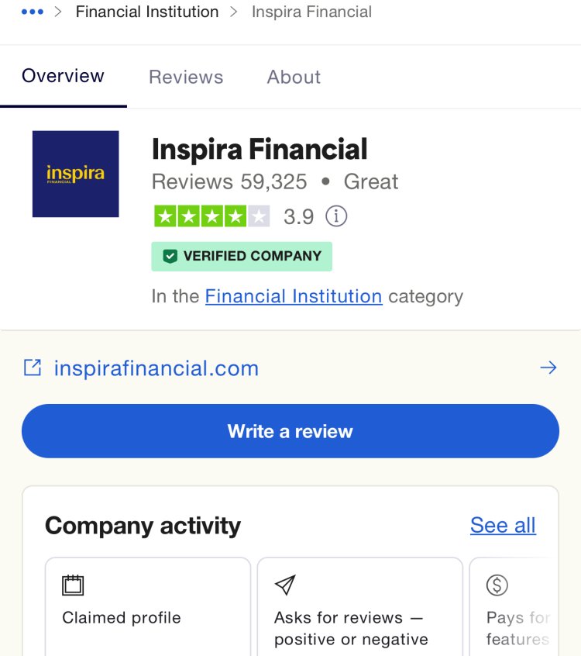The height and width of the screenshot is (656, 581).
Task: Click the TrustScore info icon beside 3.9
Action: (336, 216)
